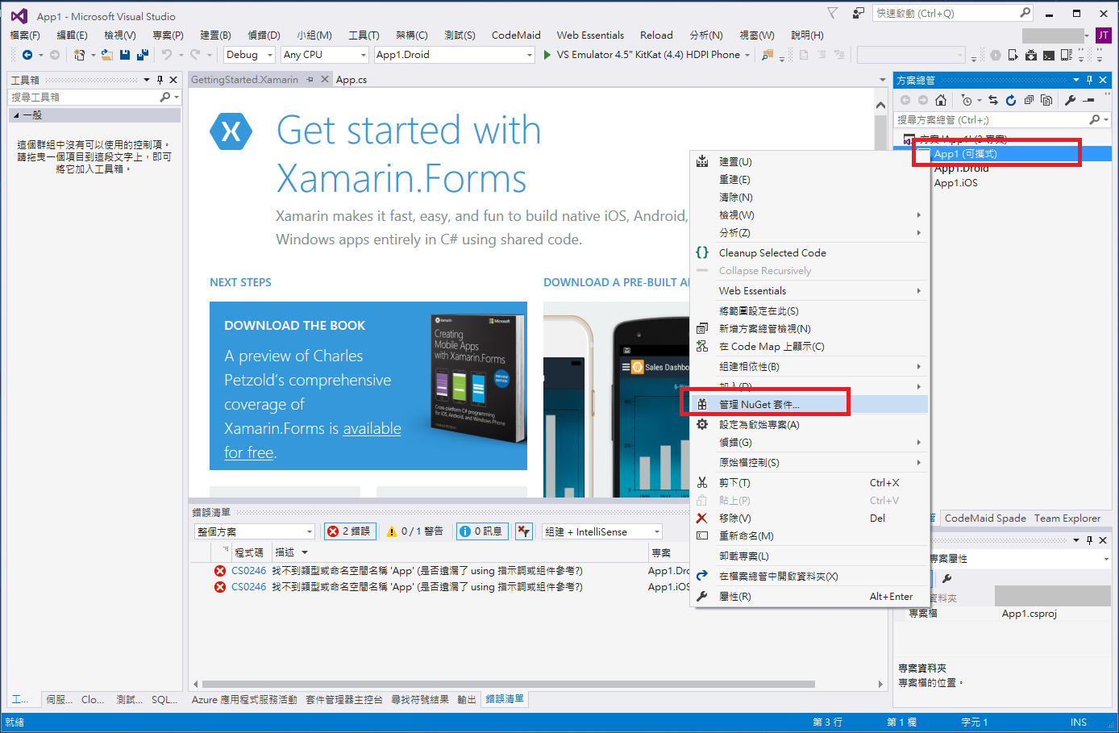
Task: Refresh the solution explorer
Action: (1011, 100)
